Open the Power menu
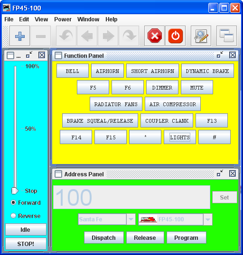243x255 pixels. [63, 19]
